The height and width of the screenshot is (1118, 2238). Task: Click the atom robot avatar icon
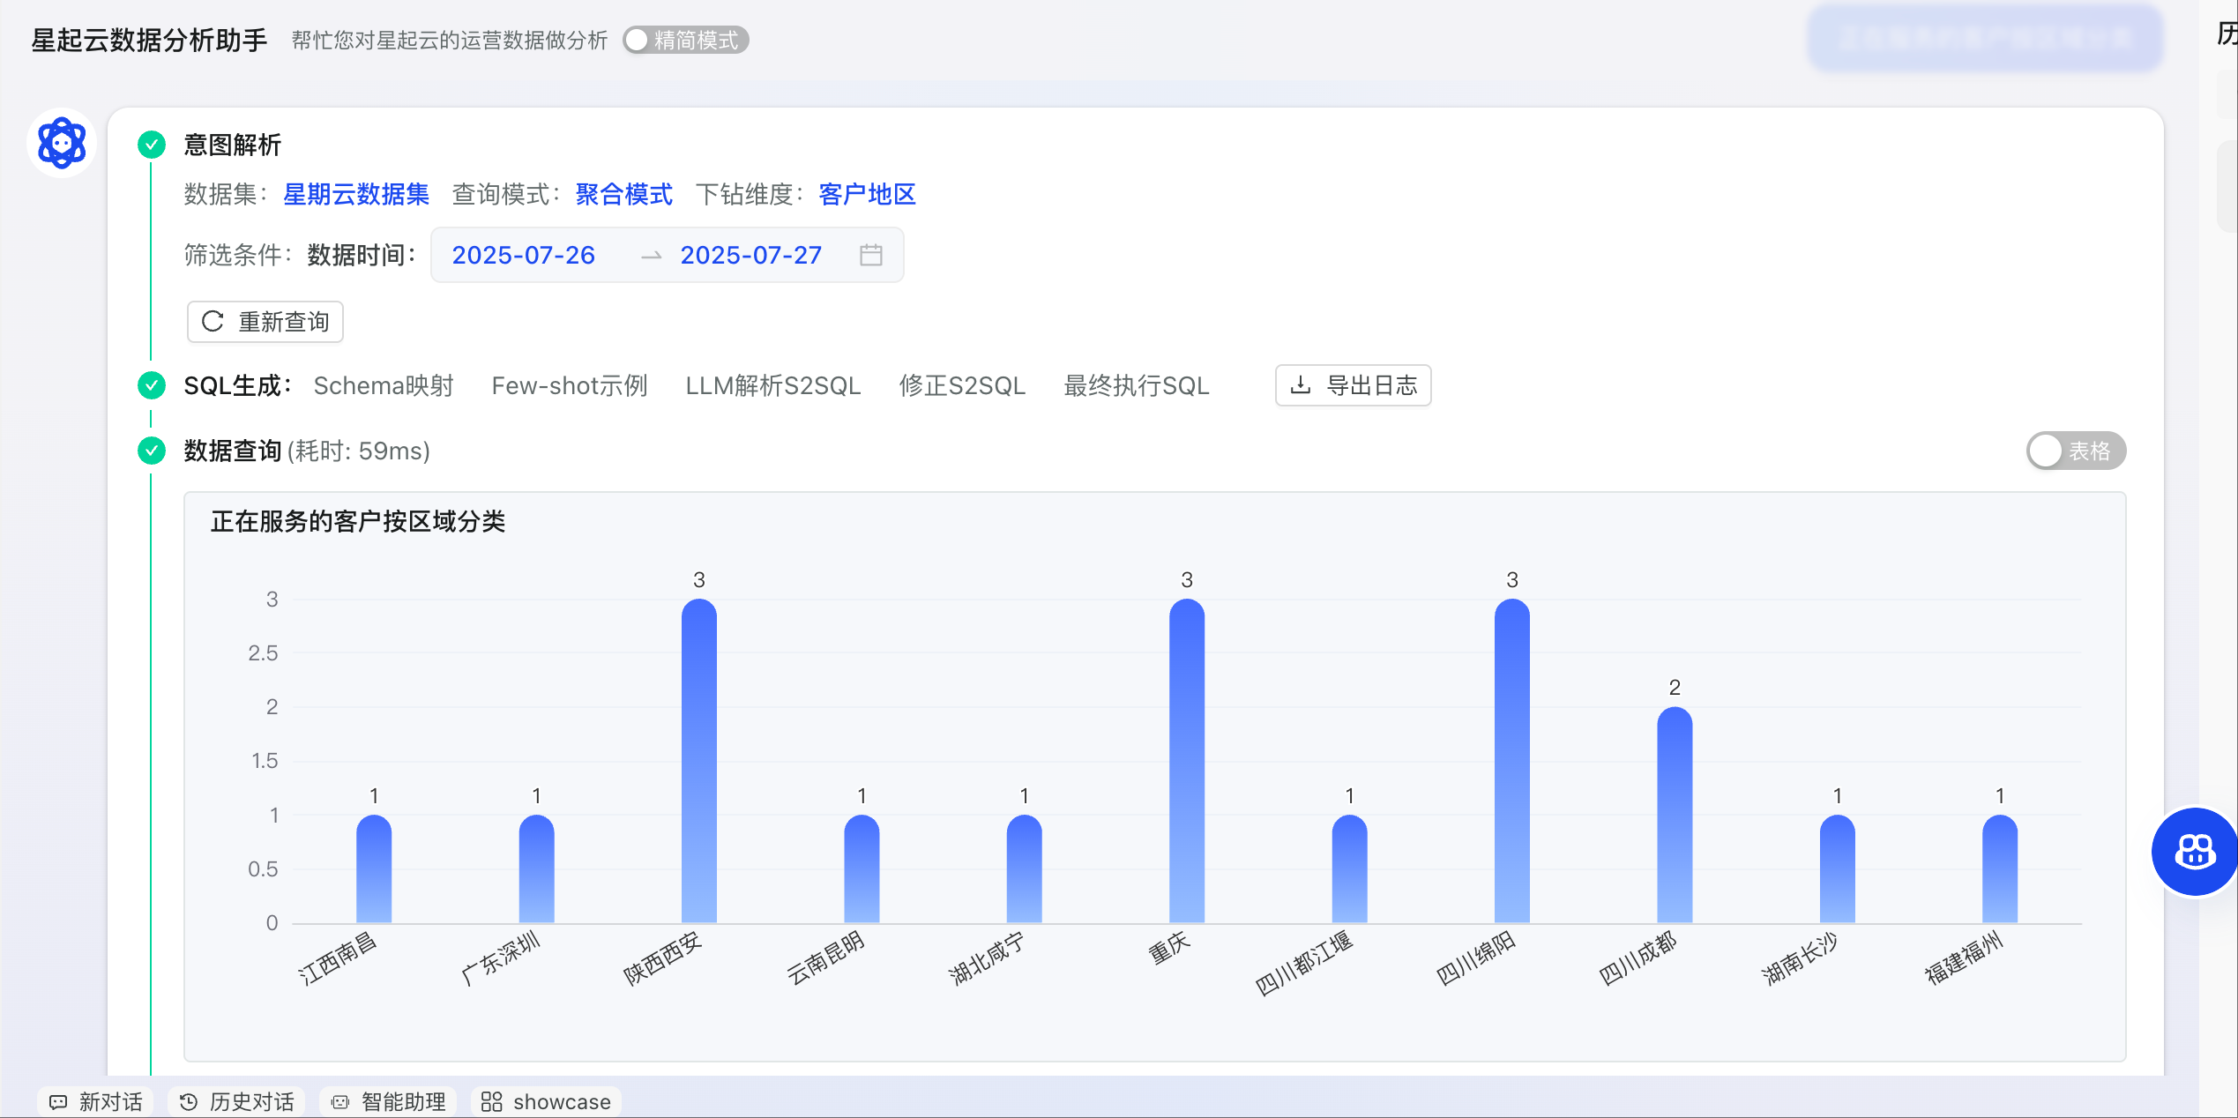(x=62, y=143)
